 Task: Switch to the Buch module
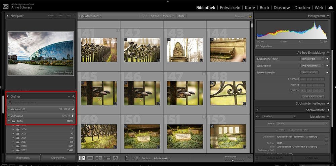264,8
